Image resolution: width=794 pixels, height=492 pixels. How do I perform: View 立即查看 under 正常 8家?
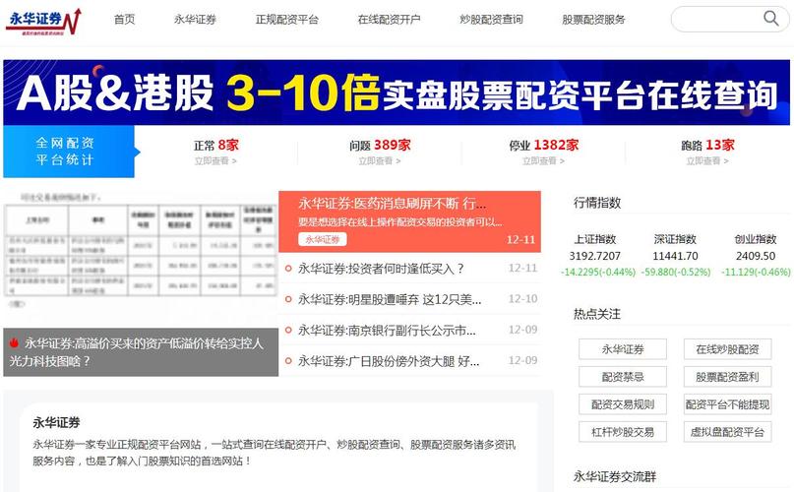pyautogui.click(x=215, y=161)
